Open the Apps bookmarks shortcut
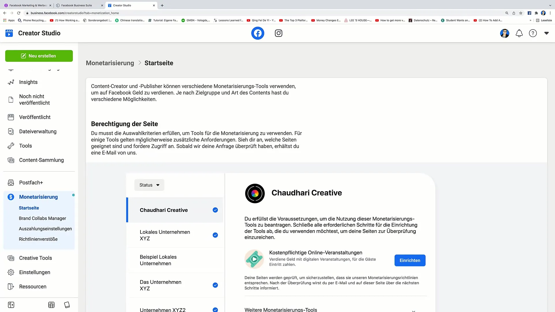 tap(9, 21)
